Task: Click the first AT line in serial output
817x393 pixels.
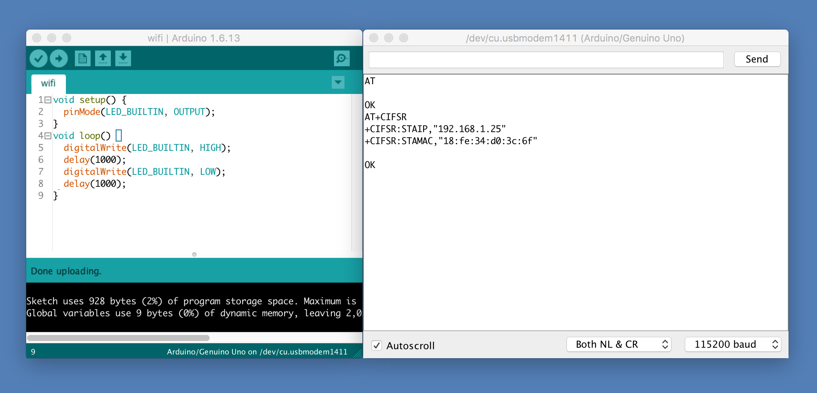Action: click(370, 81)
